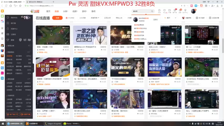
Task: Click the 直播间 button in search suggestion
Action: coord(155,20)
